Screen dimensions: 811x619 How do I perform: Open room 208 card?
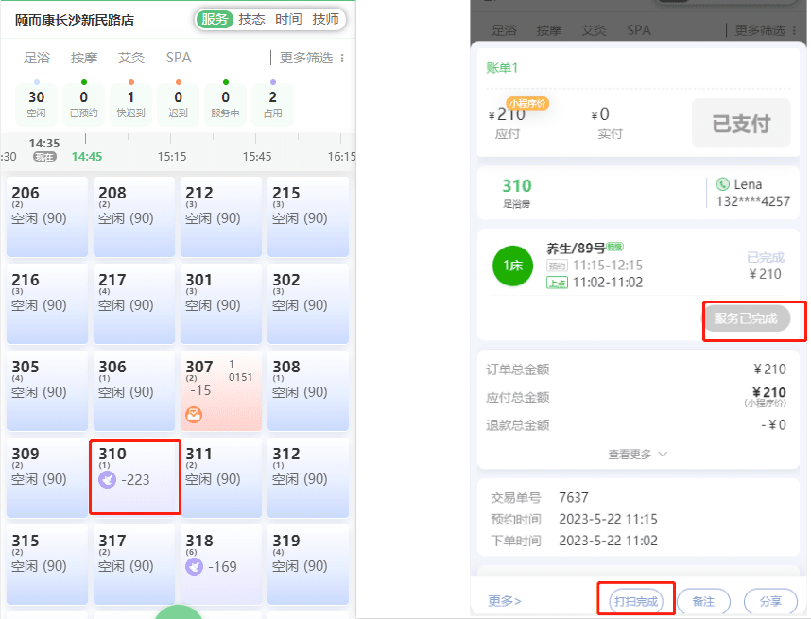coord(134,216)
